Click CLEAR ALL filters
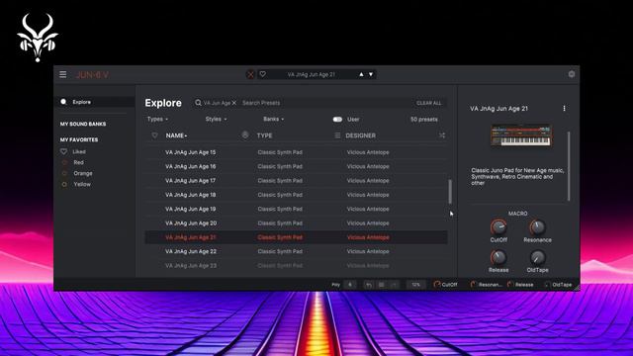Viewport: 633px width, 356px height. click(x=428, y=103)
